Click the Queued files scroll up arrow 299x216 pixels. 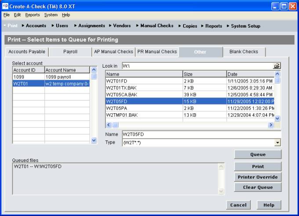tap(221, 167)
